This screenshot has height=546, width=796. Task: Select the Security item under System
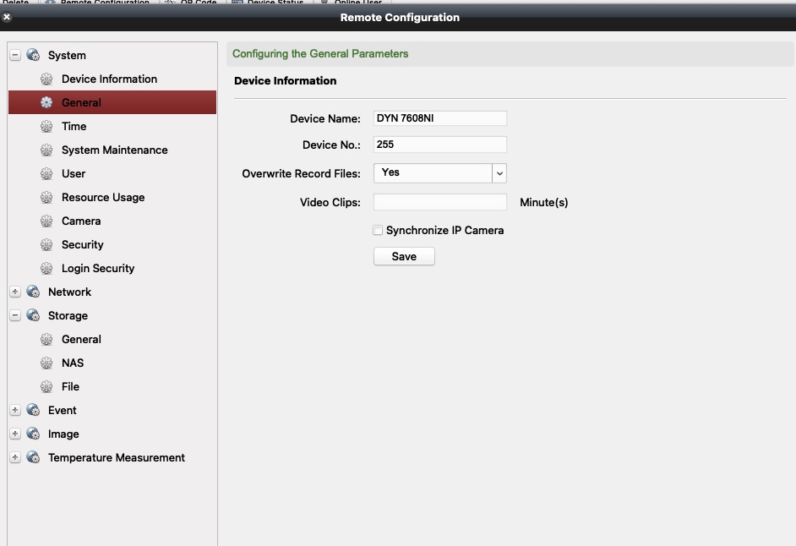(83, 245)
